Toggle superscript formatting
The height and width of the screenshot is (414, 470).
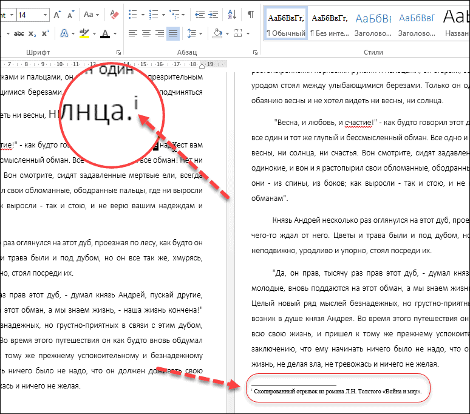pyautogui.click(x=46, y=33)
